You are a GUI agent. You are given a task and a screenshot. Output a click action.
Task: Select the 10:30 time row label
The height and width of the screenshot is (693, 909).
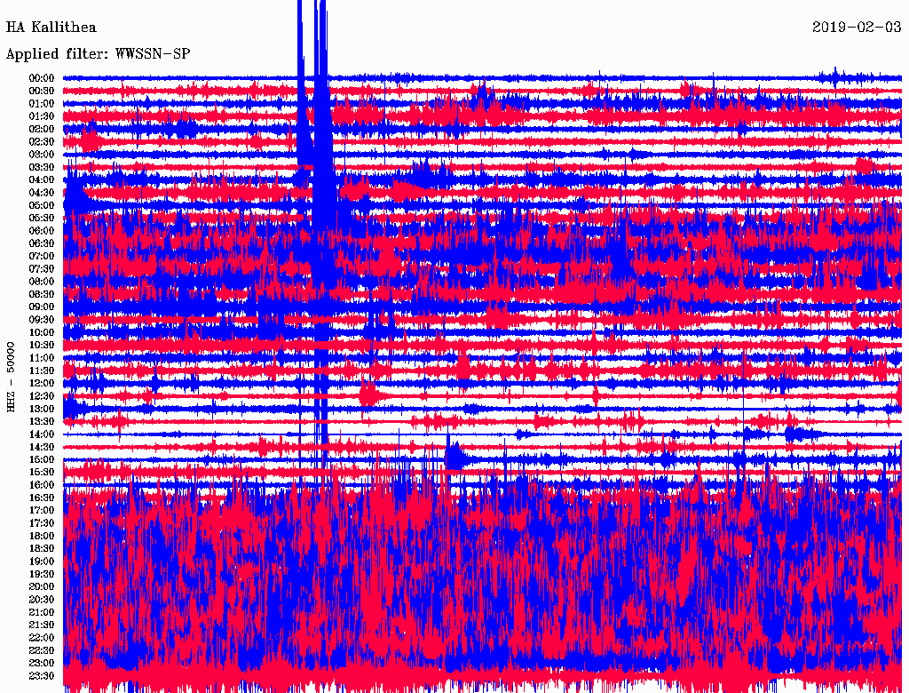click(42, 346)
